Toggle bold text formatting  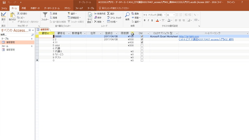pyautogui.click(x=144, y=20)
